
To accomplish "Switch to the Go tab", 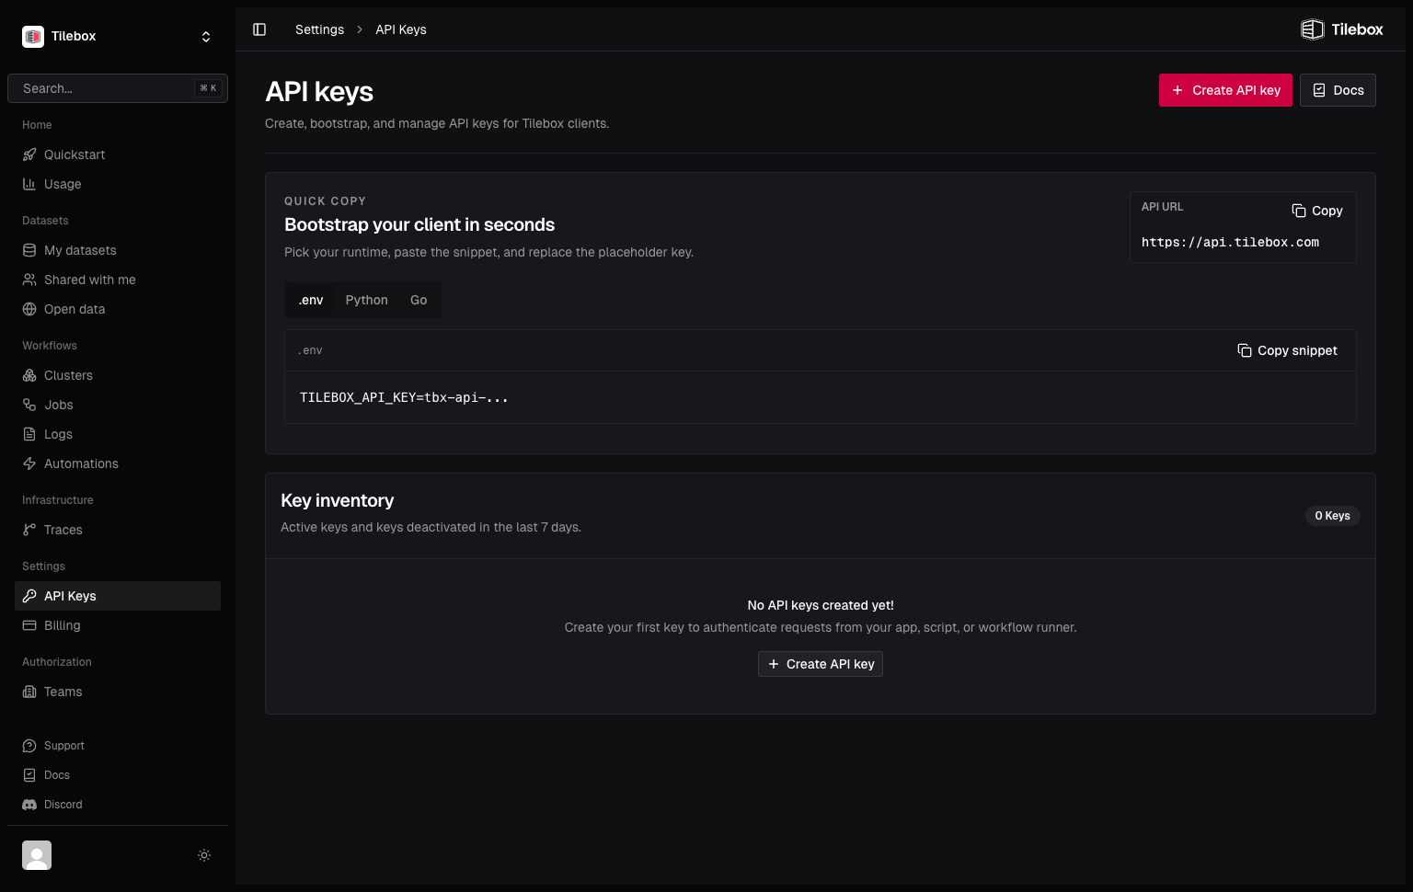I will point(419,300).
